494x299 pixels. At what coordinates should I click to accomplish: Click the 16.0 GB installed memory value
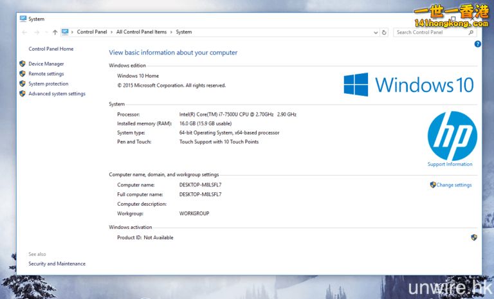pos(205,123)
